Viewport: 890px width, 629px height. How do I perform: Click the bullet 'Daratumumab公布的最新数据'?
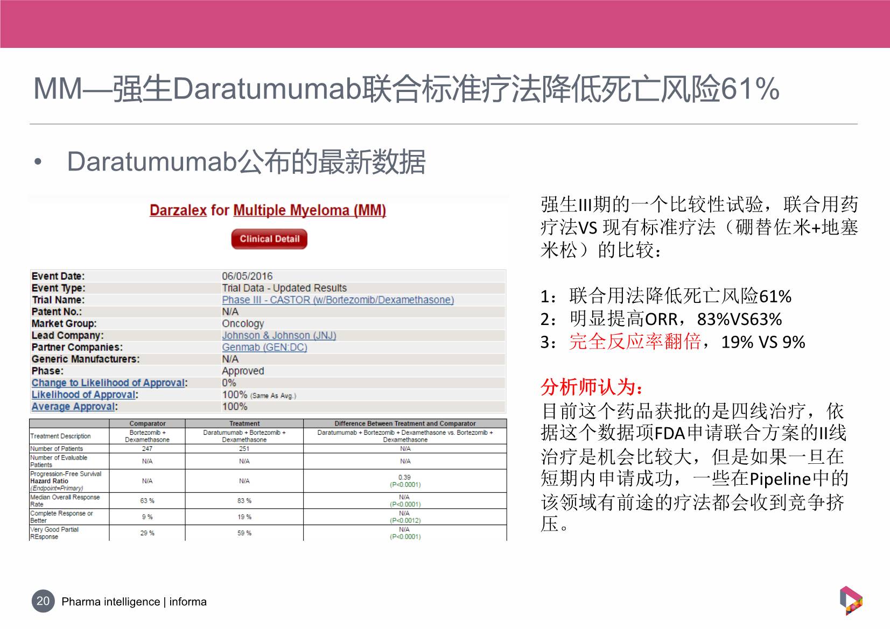[x=246, y=161]
